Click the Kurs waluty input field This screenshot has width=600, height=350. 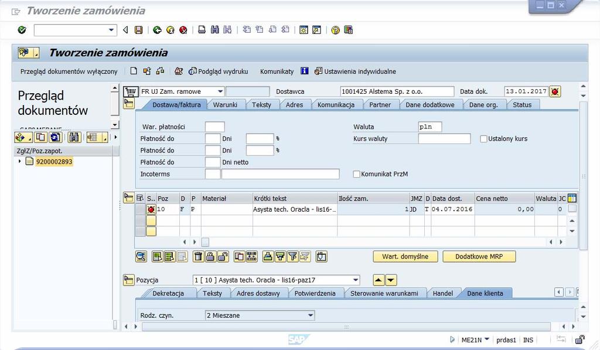point(444,138)
